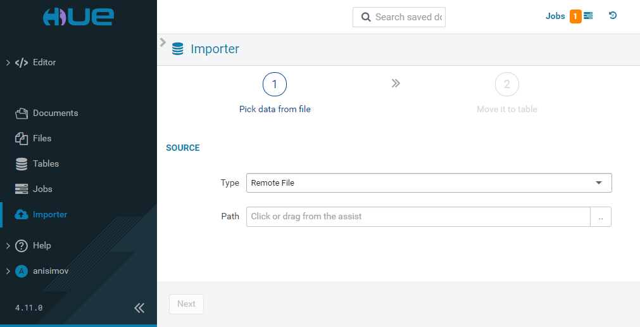
Task: Open the Type dropdown showing Remote File
Action: pos(429,183)
